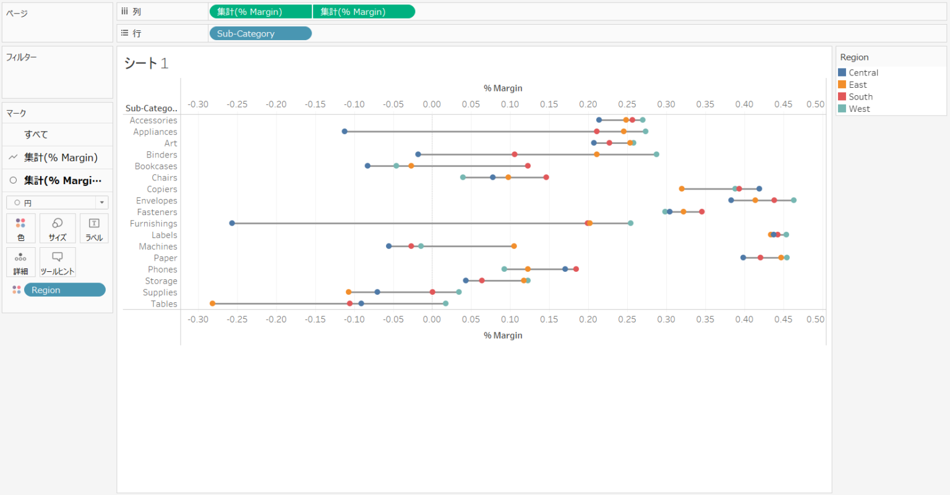Click the first 集計(% Margin) pill on Columns

tap(260, 11)
